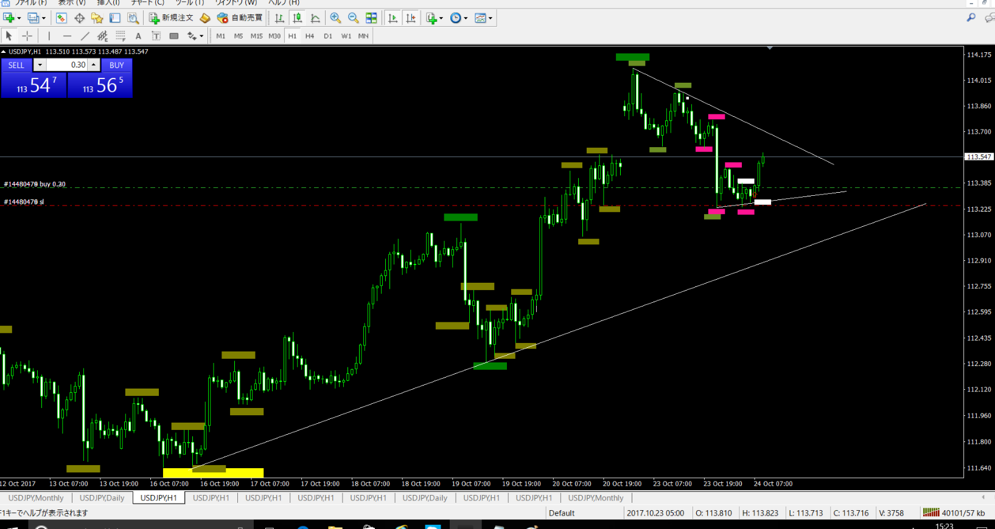Image resolution: width=995 pixels, height=529 pixels.
Task: Switch to candlestick chart display
Action: [297, 18]
